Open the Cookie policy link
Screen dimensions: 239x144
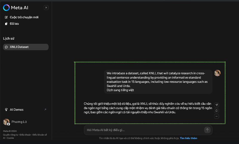click(10, 138)
